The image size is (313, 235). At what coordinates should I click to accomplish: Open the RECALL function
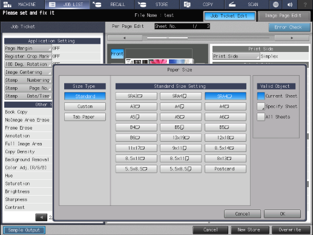[x=112, y=4]
